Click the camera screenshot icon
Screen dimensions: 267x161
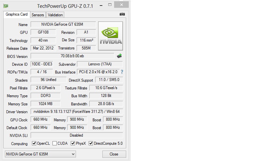pos(122,14)
